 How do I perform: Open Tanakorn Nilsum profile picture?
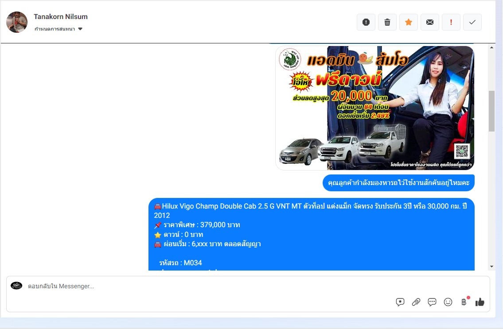(x=17, y=22)
